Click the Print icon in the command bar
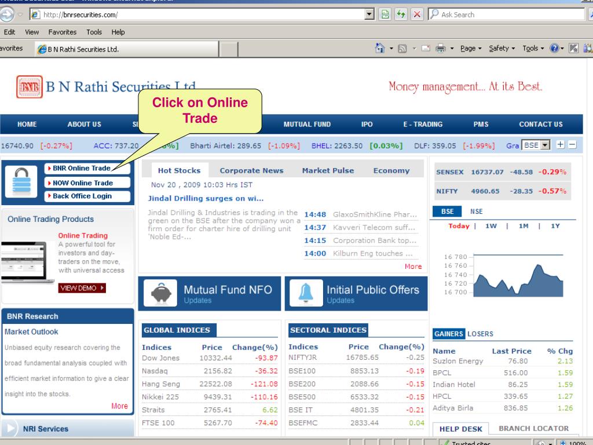Screen dimensions: 593x445 441,49
